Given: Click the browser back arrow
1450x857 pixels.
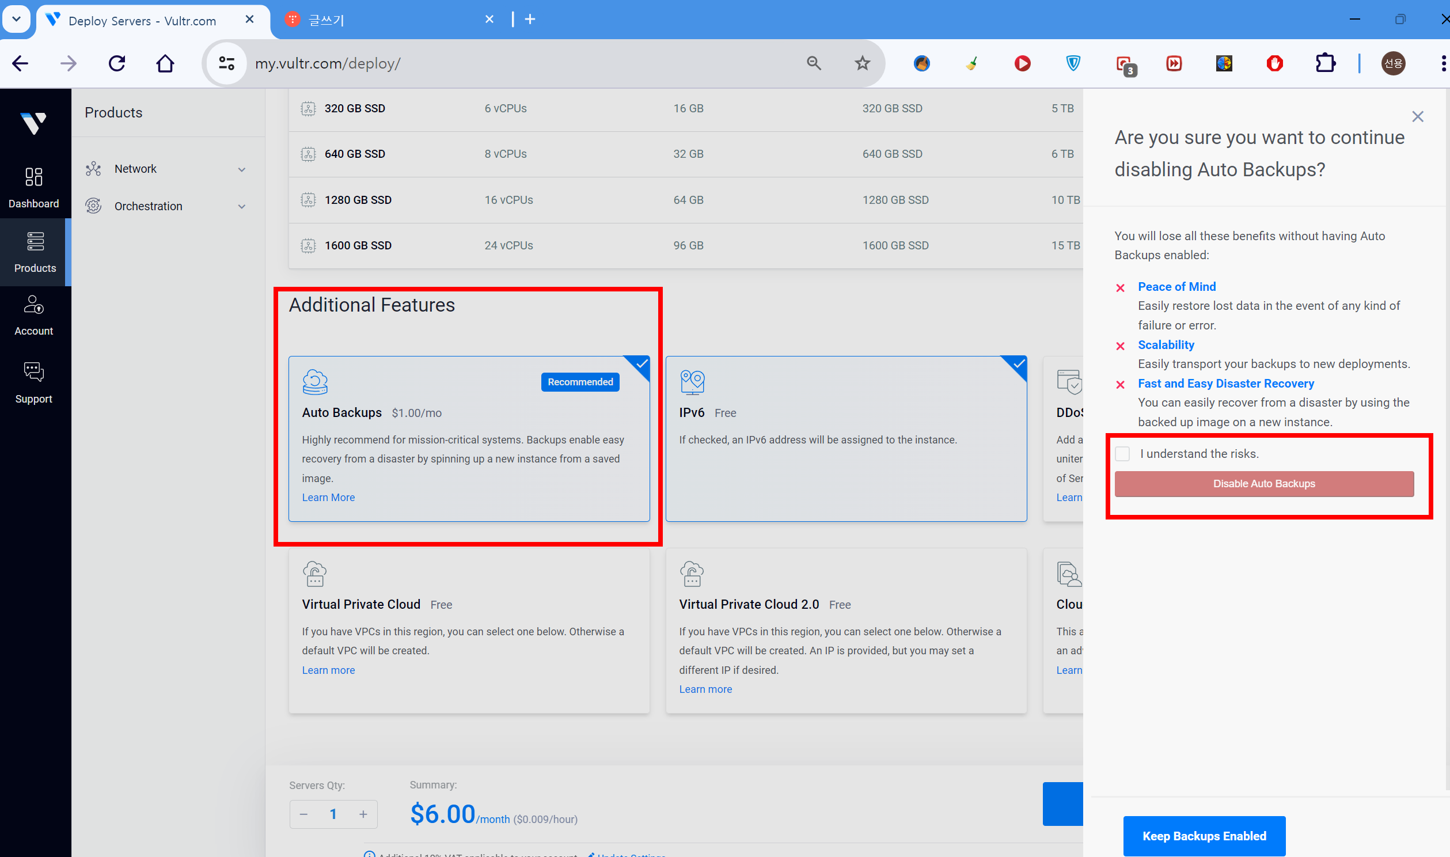Looking at the screenshot, I should click(20, 63).
